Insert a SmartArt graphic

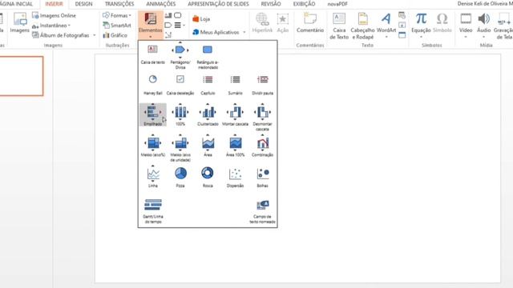coord(117,25)
